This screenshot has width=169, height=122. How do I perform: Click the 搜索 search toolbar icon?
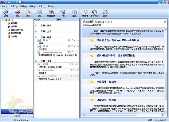pos(105,13)
